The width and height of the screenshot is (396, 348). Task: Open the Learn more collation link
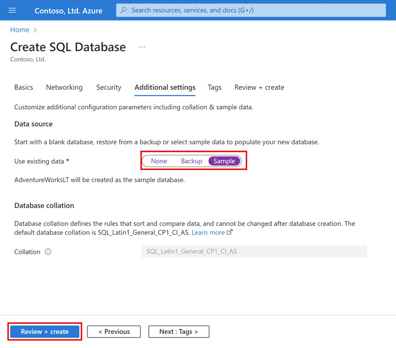(x=208, y=233)
